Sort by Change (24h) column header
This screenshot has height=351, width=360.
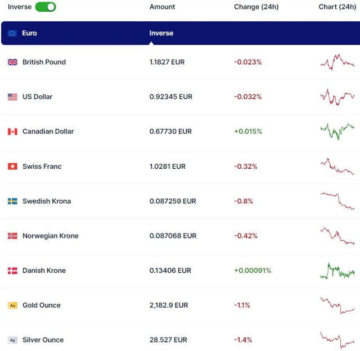click(x=256, y=7)
